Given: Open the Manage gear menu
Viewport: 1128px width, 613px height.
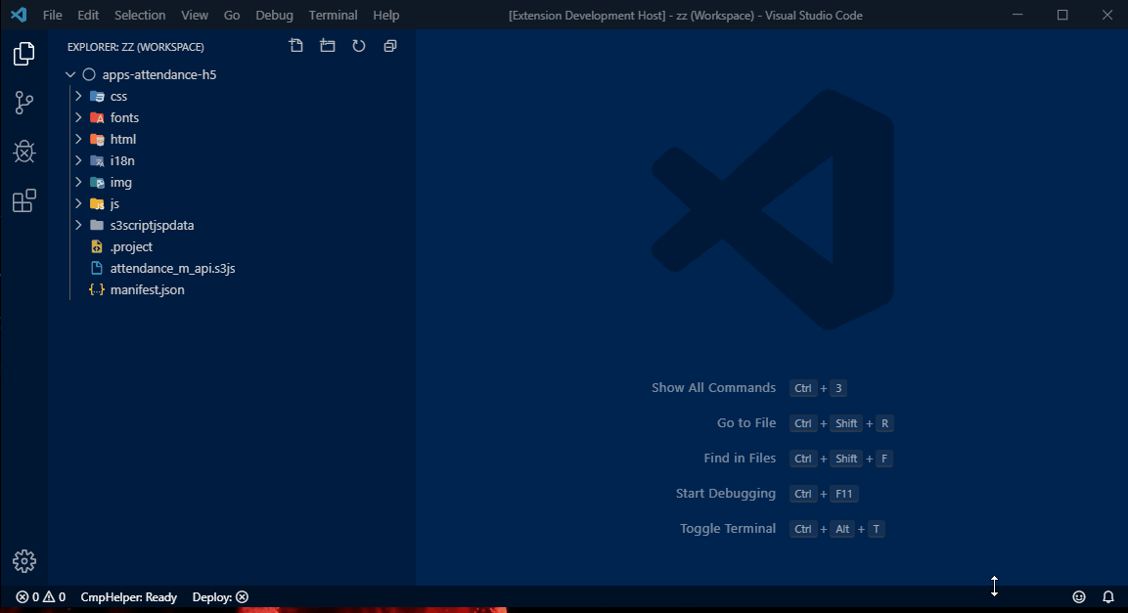Looking at the screenshot, I should pos(23,561).
